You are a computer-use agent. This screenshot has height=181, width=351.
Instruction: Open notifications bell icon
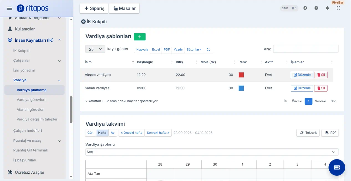tap(327, 8)
